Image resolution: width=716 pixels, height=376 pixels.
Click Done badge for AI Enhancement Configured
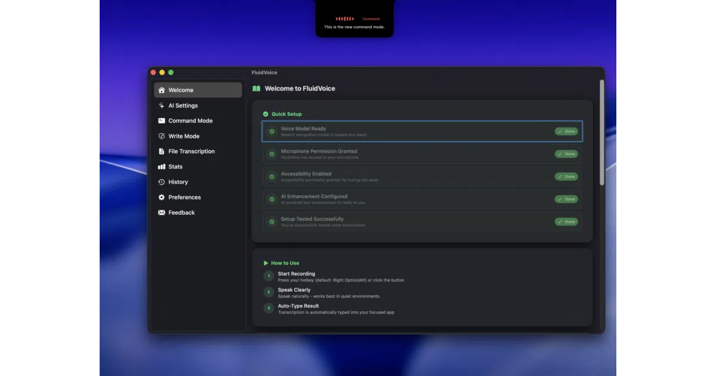point(566,199)
